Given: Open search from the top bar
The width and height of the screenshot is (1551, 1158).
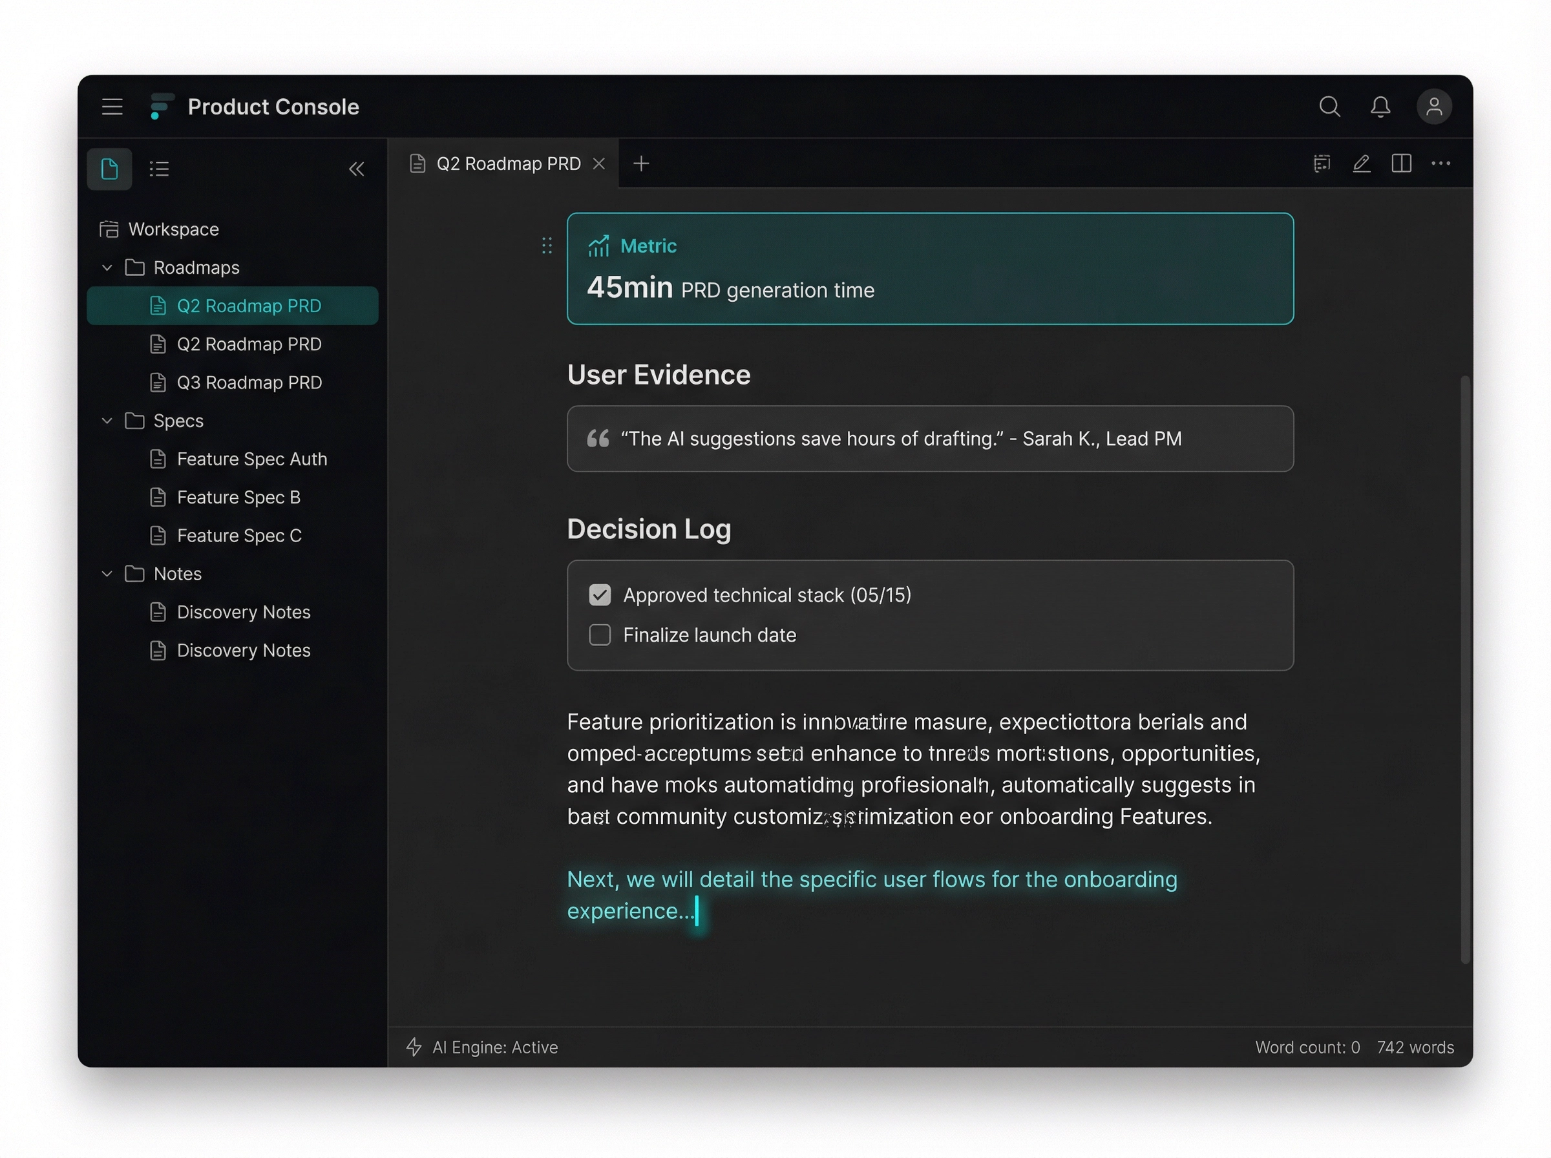Looking at the screenshot, I should (1329, 107).
